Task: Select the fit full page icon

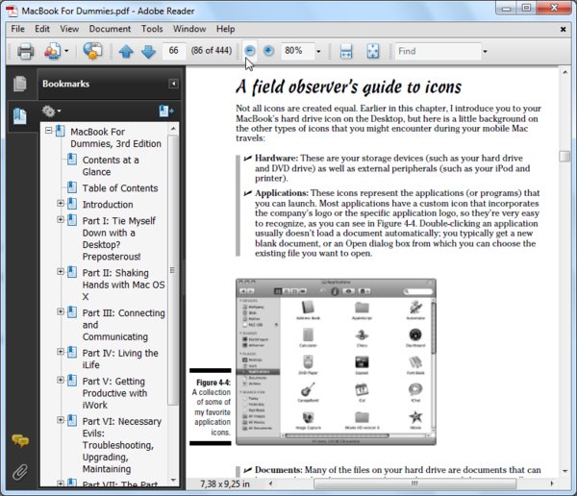Action: click(373, 51)
